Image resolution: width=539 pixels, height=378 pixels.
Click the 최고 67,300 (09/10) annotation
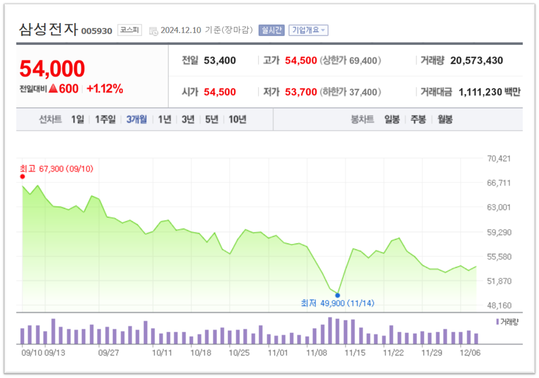coord(57,169)
